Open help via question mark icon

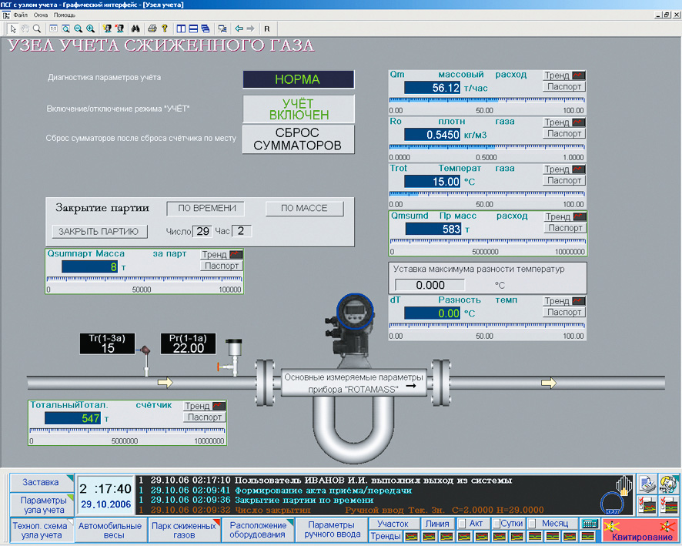click(x=165, y=28)
